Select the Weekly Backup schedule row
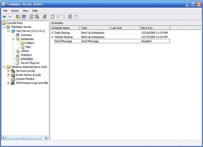 (64, 37)
